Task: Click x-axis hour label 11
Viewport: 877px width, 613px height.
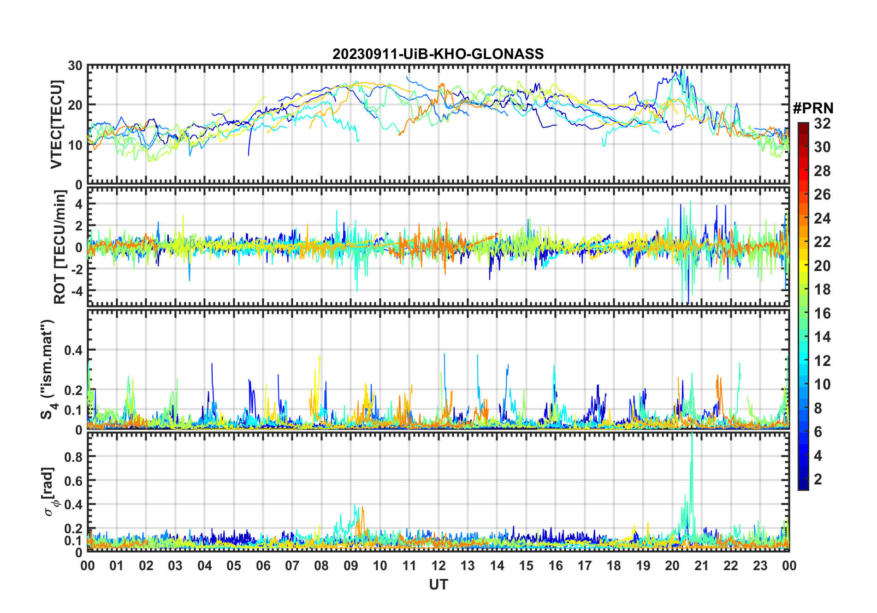Action: 409,566
